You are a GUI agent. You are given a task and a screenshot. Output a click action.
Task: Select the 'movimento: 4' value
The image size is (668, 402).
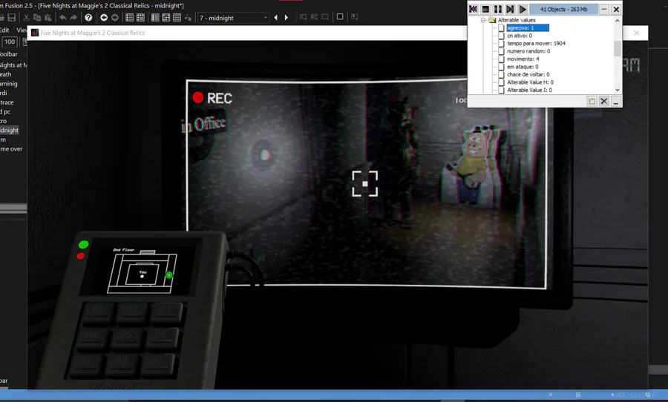(523, 59)
